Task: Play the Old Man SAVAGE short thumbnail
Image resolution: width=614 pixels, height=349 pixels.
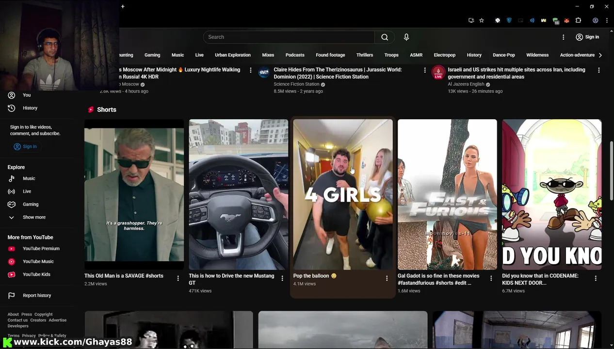Action: click(134, 194)
